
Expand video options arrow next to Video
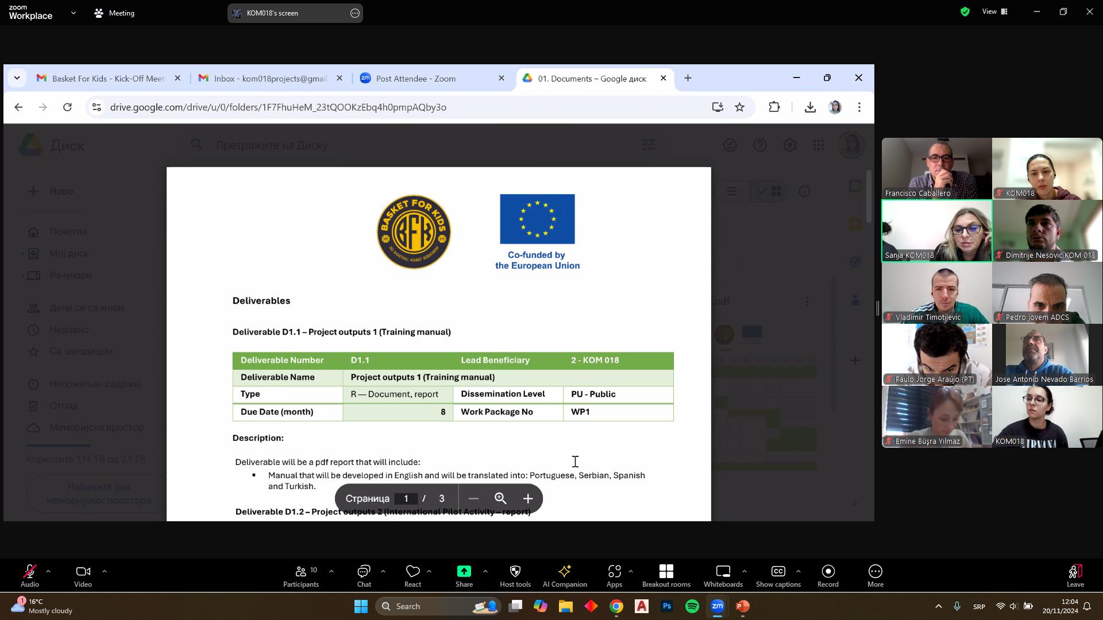click(105, 571)
